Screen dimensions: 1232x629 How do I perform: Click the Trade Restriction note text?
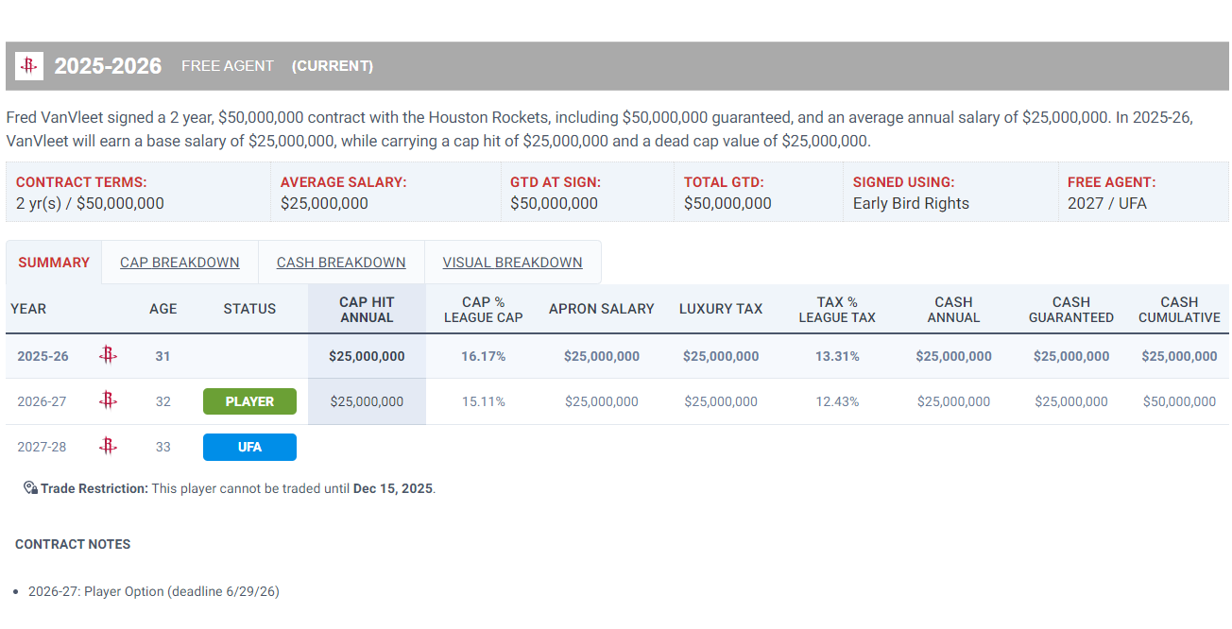(238, 488)
